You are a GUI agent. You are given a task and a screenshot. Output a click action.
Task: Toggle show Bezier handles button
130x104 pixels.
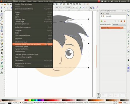pyautogui.click(x=94, y=8)
